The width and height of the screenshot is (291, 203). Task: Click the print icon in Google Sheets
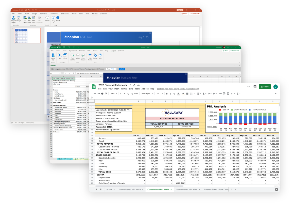pos(102,94)
